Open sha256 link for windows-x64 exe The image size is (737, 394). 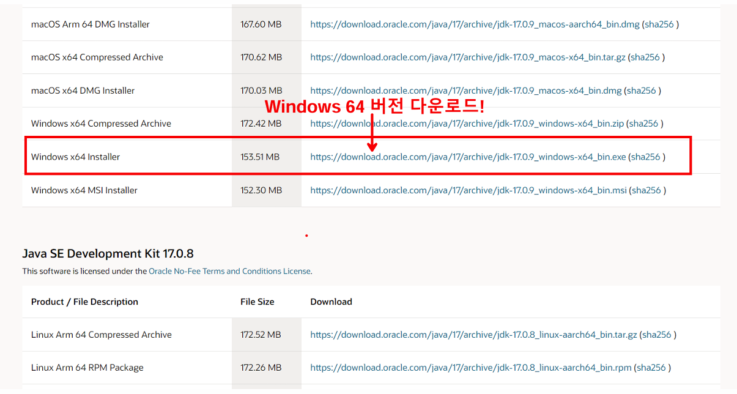point(646,157)
